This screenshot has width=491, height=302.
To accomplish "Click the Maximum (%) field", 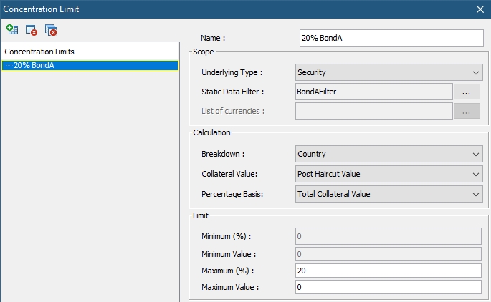I will point(388,271).
